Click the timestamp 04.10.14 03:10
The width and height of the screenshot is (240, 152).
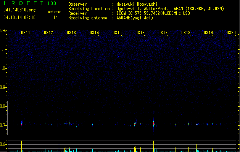pos(19,17)
